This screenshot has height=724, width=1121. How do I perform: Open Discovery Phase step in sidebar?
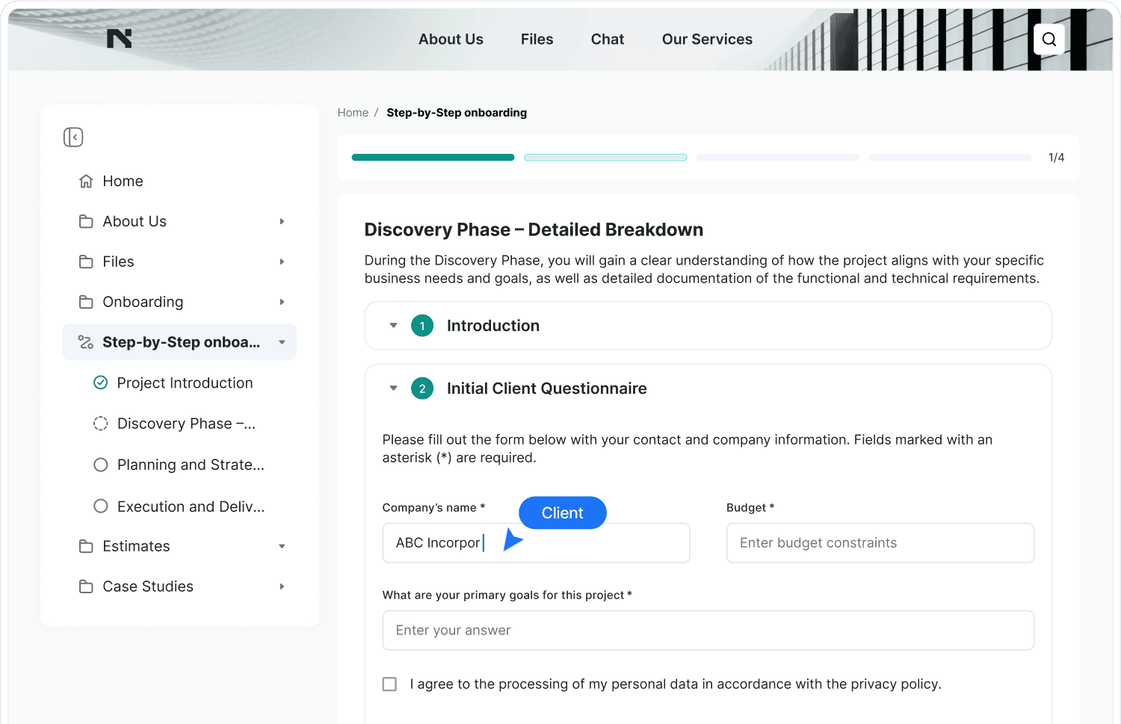[x=186, y=424]
